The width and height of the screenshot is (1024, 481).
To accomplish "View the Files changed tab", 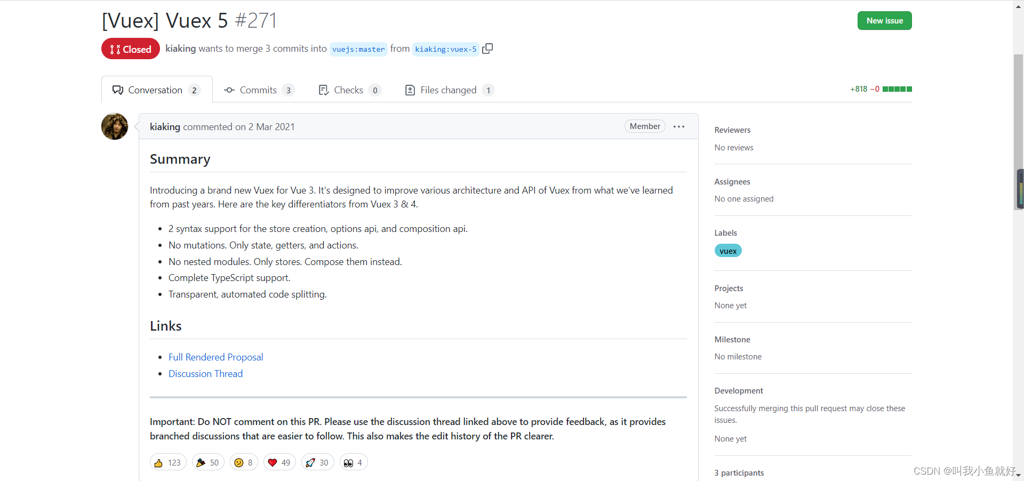I will point(450,90).
